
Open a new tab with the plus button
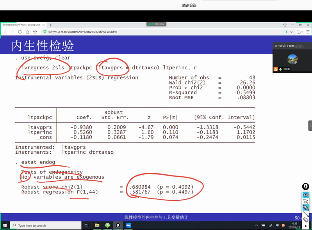pyautogui.click(x=50, y=25)
